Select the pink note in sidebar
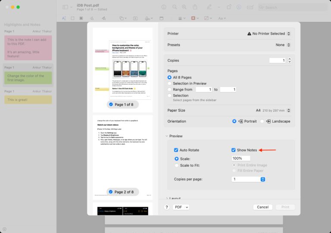The width and height of the screenshot is (331, 233). [28, 48]
